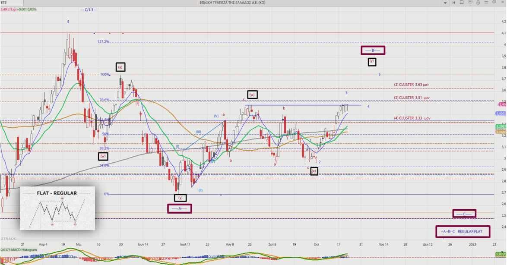This screenshot has height=265, width=507.
Task: Select the '--A--B--C REGULAR FLAT' text box
Action: 463,231
